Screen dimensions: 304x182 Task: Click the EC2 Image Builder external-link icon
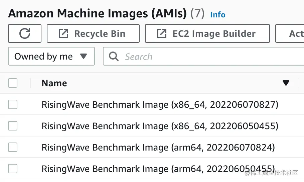point(161,33)
